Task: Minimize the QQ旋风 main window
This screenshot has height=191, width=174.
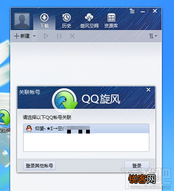Action: click(143, 11)
